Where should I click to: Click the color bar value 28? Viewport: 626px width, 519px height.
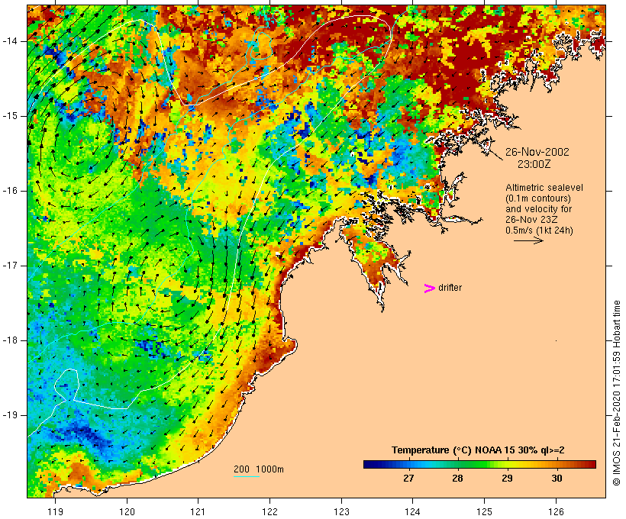click(457, 479)
